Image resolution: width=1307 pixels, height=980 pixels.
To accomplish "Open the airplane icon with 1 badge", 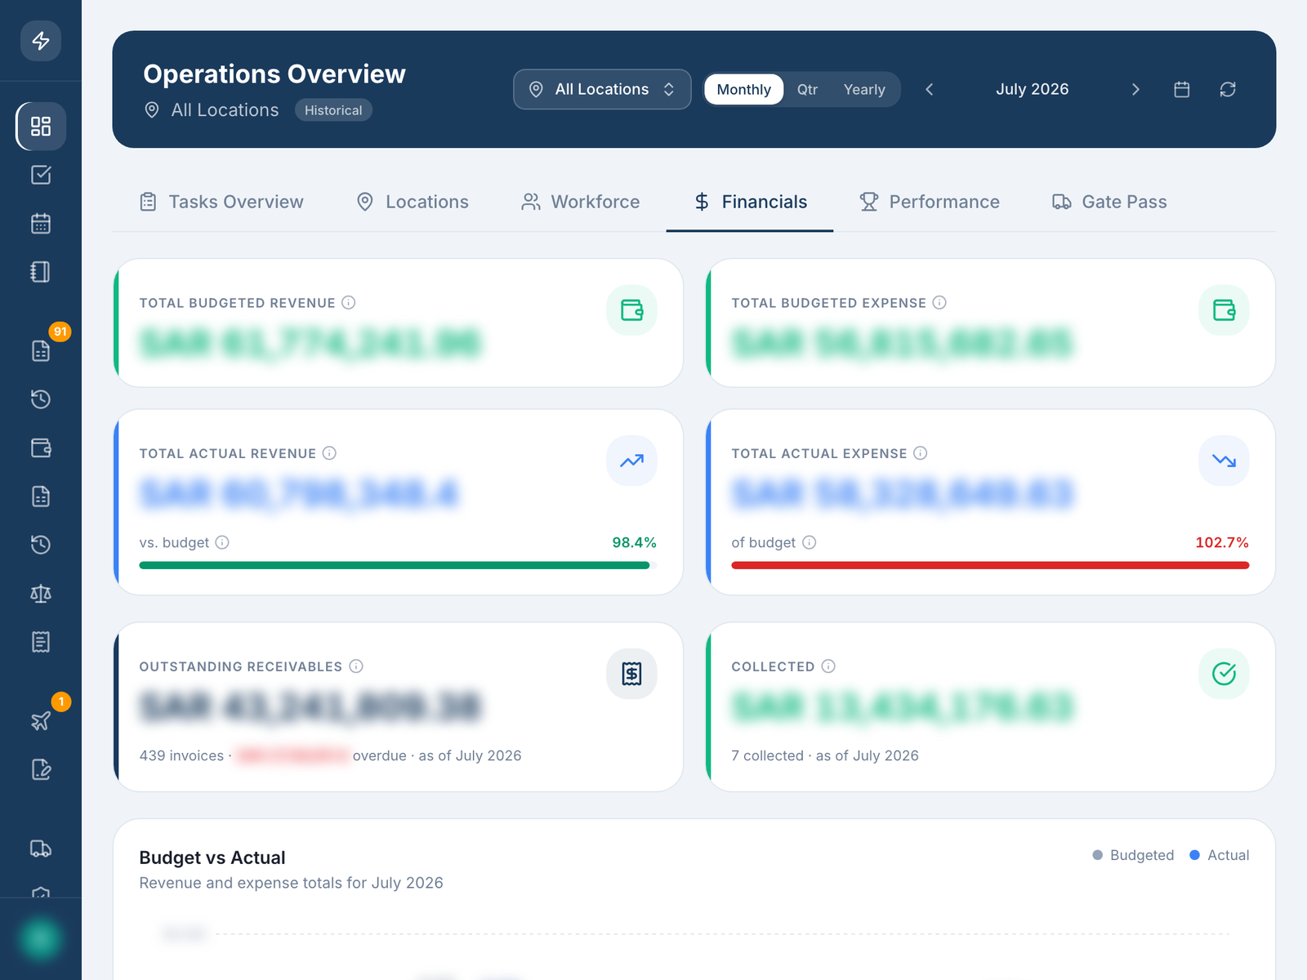I will (x=41, y=720).
